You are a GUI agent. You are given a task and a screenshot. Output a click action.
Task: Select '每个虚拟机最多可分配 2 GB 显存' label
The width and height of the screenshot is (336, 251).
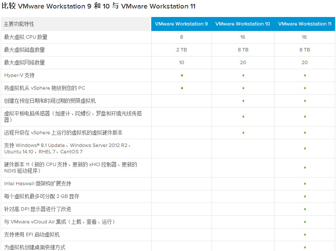42,196
